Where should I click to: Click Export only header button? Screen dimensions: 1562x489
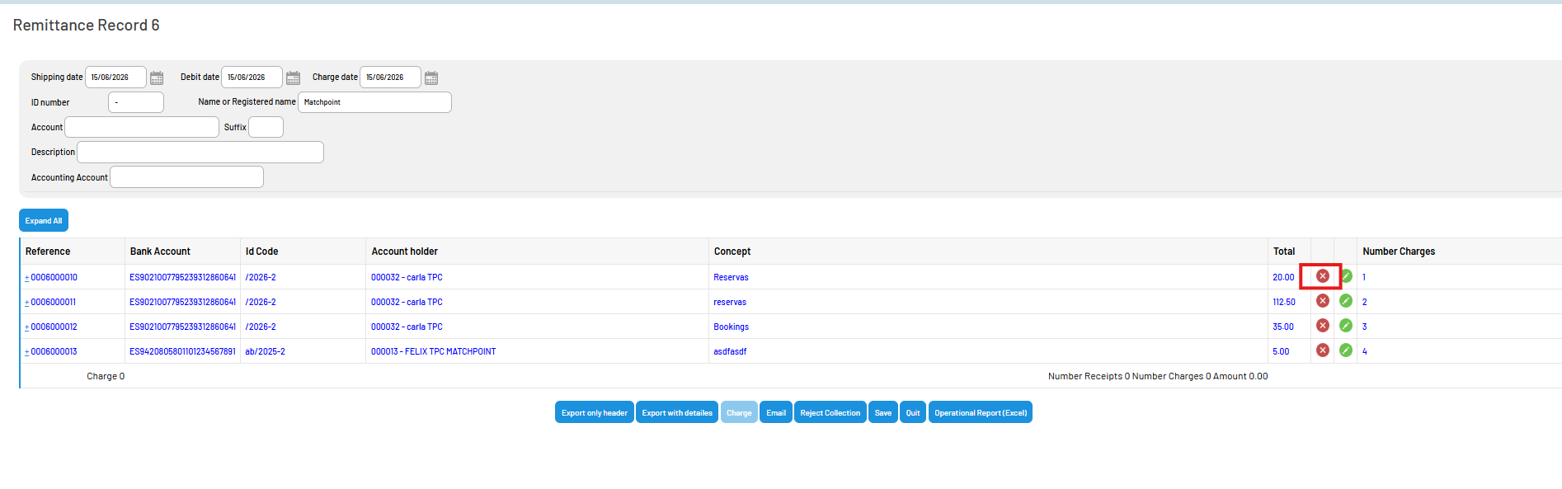pos(595,412)
